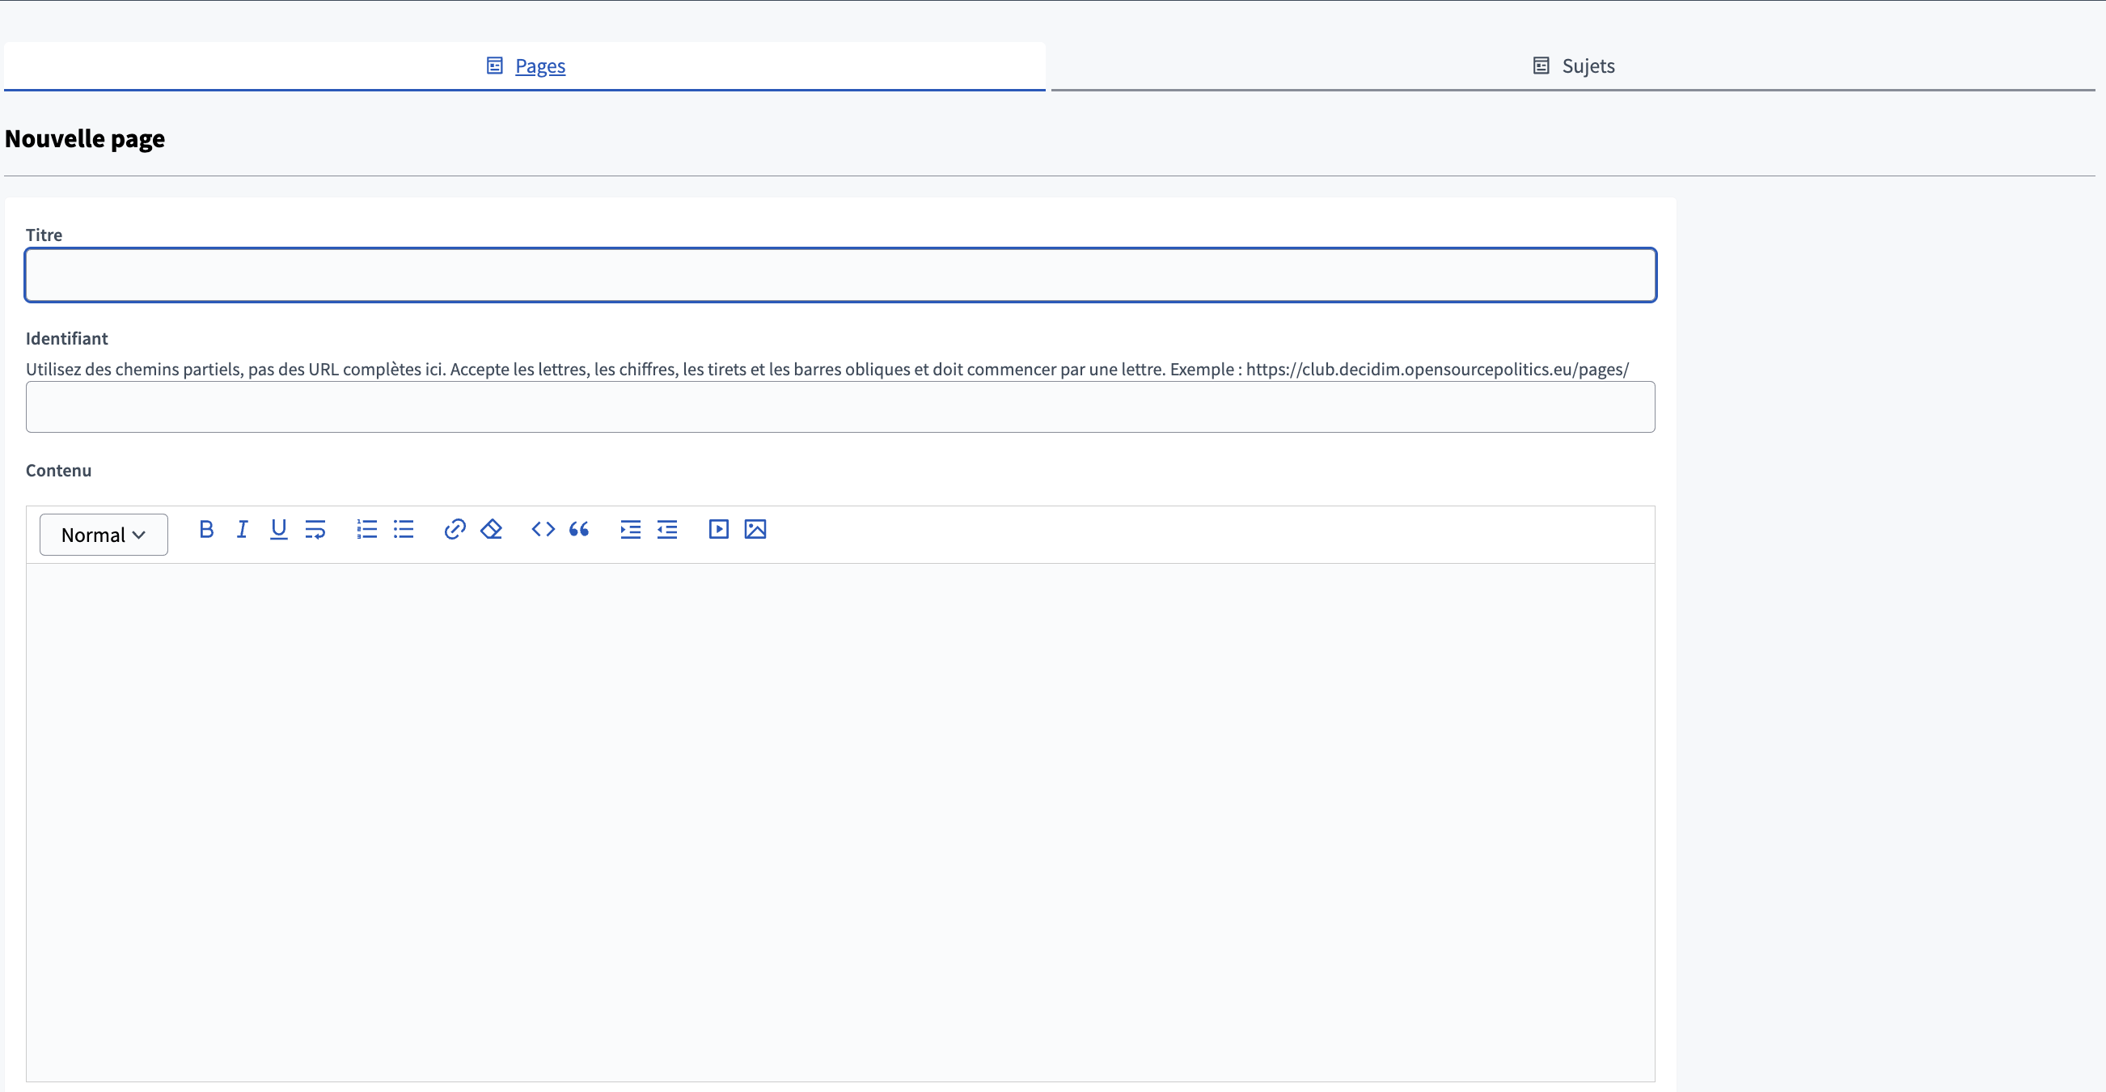Toggle italic formatting in editor
The height and width of the screenshot is (1092, 2106).
[242, 529]
